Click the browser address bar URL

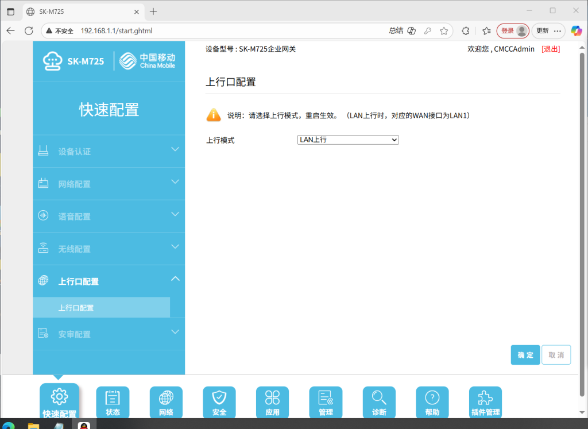tap(117, 31)
